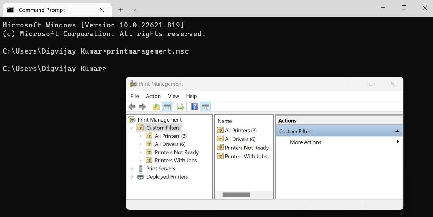
Task: Expand the Printers Not Ready tree node
Action: pyautogui.click(x=140, y=152)
